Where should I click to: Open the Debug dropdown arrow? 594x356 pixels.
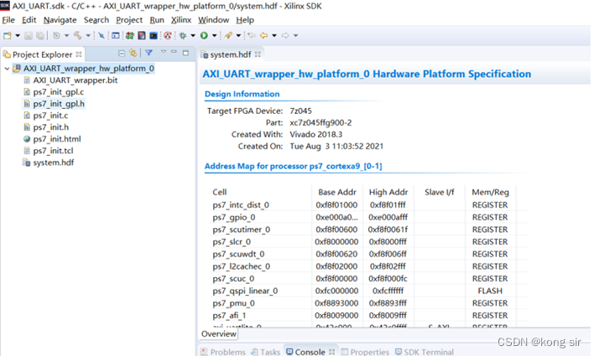193,35
